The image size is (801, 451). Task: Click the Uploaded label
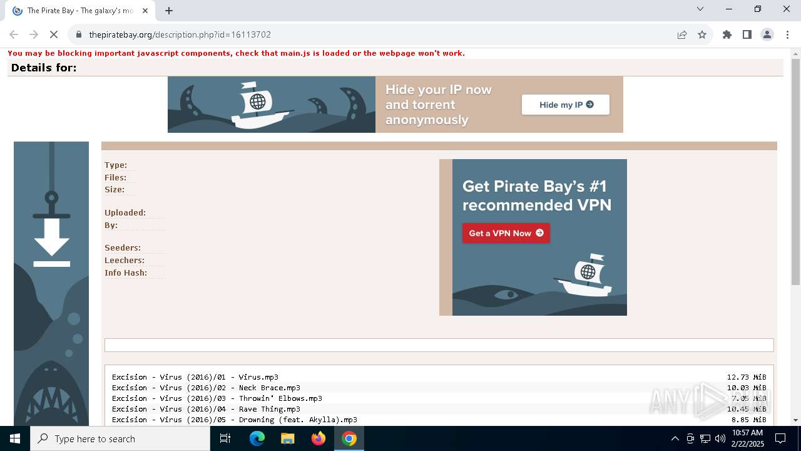pos(125,212)
